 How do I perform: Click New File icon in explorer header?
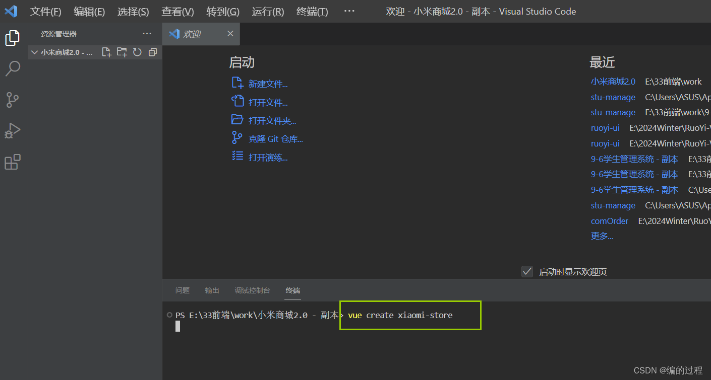pos(106,52)
